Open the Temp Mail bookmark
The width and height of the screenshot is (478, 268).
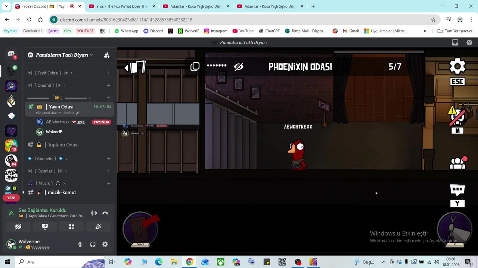pyautogui.click(x=305, y=31)
